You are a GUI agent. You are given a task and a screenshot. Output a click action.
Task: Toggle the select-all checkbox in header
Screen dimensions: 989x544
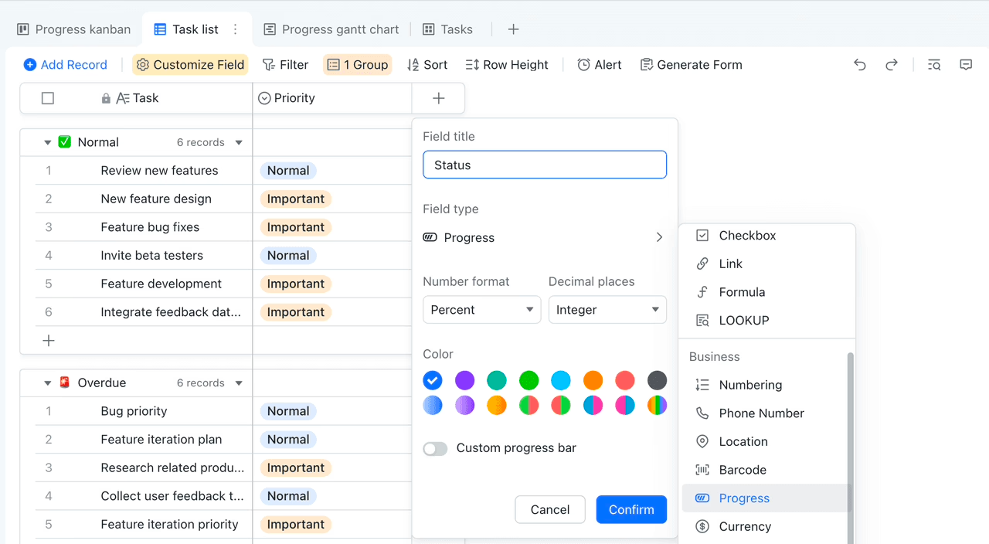click(x=48, y=98)
